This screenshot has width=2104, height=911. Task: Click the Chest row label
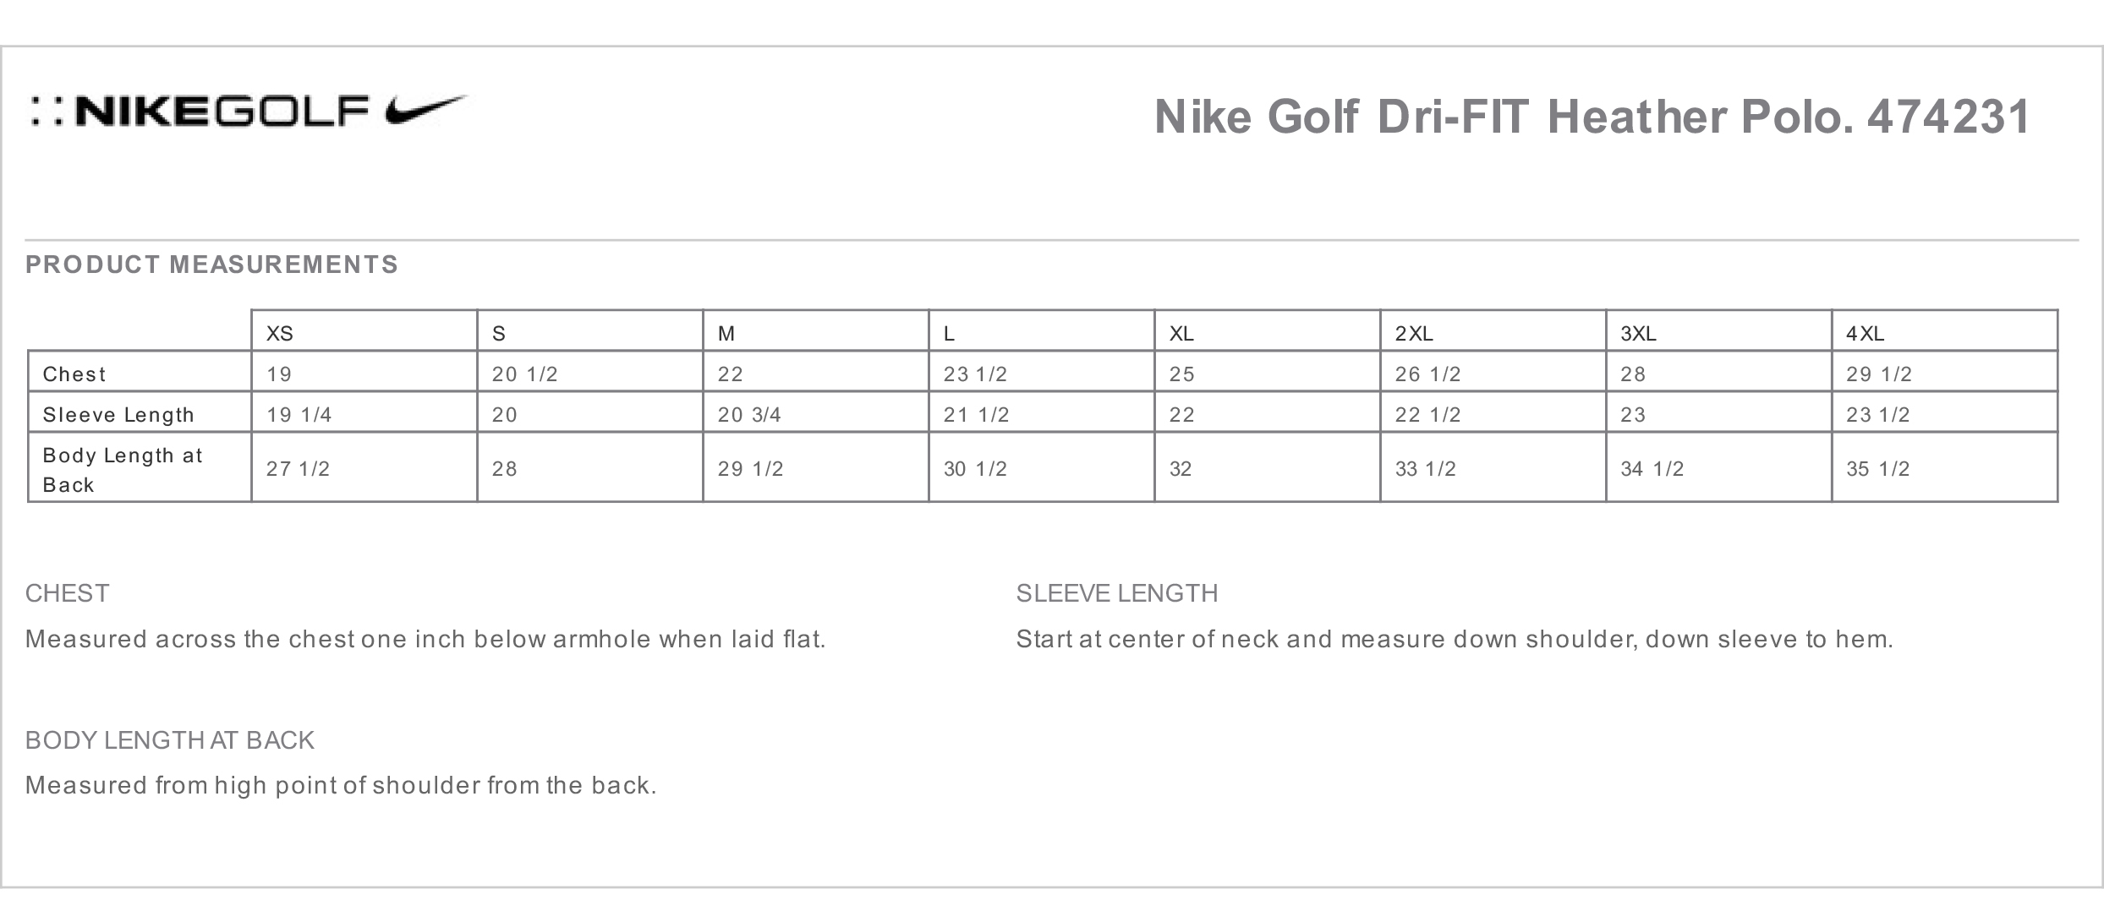74,374
